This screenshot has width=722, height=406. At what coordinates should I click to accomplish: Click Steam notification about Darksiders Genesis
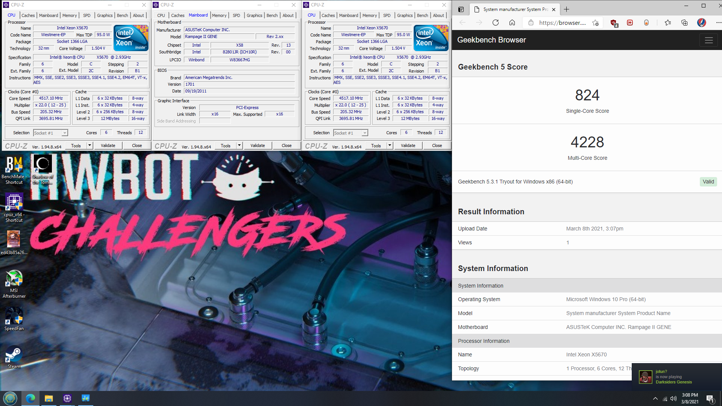pos(677,377)
